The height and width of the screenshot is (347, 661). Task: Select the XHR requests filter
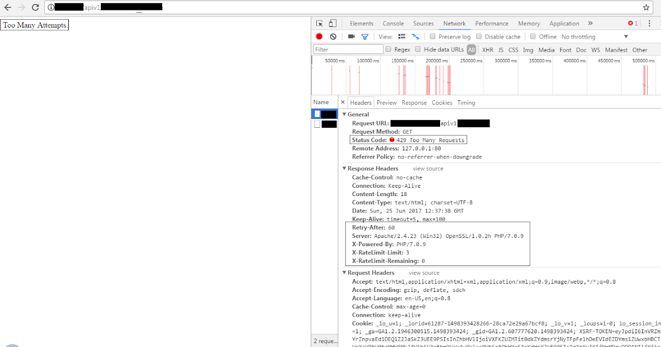487,49
